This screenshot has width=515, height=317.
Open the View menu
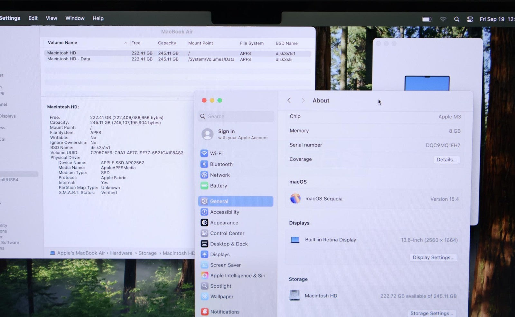51,18
